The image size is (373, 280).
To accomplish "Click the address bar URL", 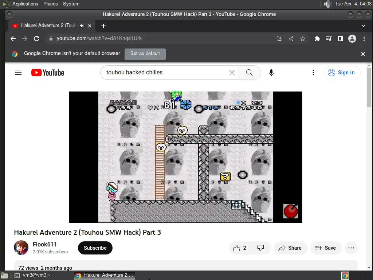I will pyautogui.click(x=99, y=38).
